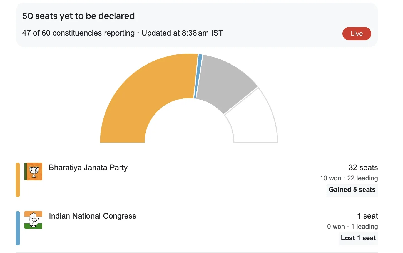Click "10 won · 22 leading" text
Viewport: 403px width, 253px height.
pos(349,178)
